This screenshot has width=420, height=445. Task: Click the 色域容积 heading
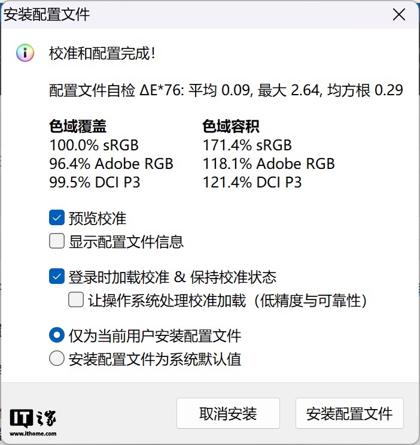coord(231,126)
